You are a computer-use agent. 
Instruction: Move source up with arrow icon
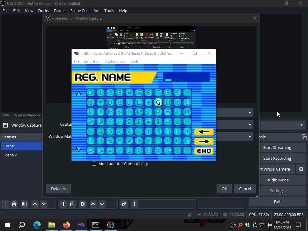pos(93,204)
